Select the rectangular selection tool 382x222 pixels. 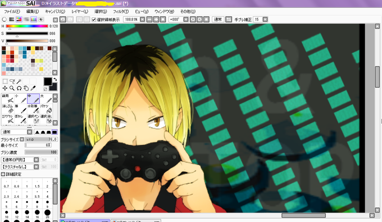point(5,81)
